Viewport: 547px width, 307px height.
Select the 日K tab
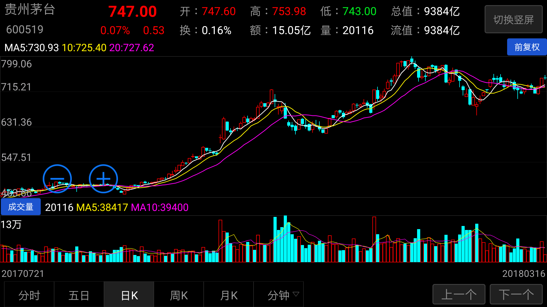coord(129,294)
